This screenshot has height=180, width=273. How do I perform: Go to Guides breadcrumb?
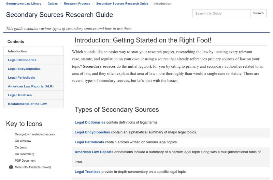point(53,4)
